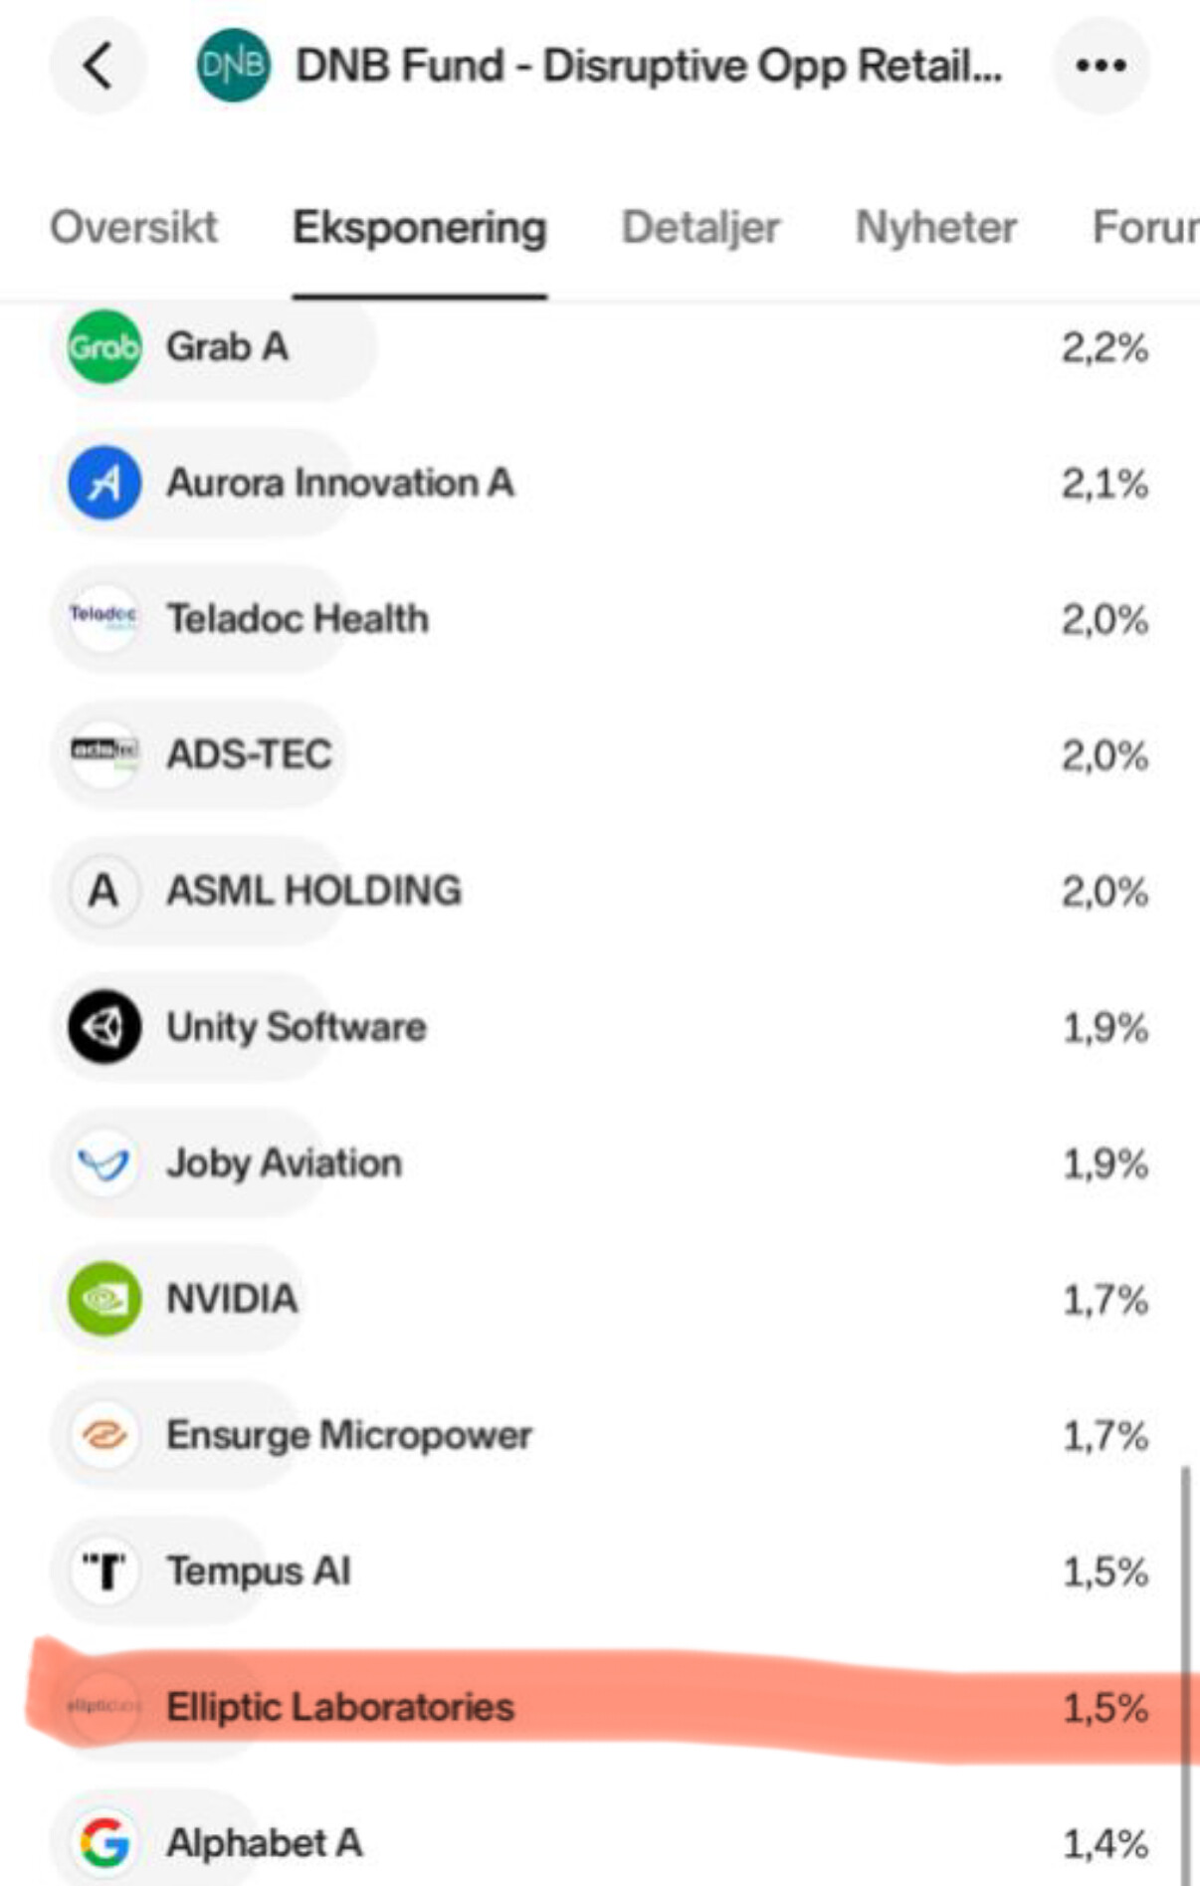Screen dimensions: 1200x1886
Task: Open the Detaljer tab
Action: [700, 228]
